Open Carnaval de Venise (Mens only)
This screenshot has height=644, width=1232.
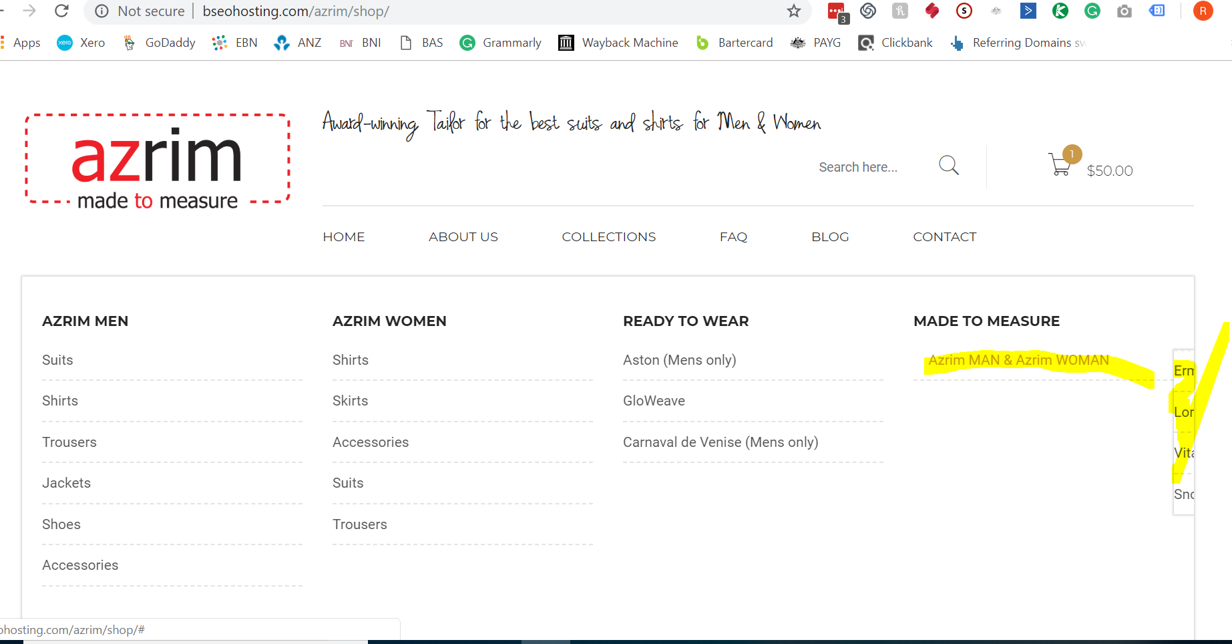click(721, 442)
